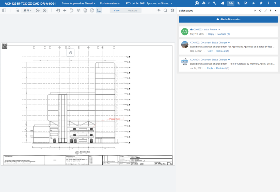The height and width of the screenshot is (192, 280).
Task: Open the zoom percentage dropdown
Action: coord(28,10)
